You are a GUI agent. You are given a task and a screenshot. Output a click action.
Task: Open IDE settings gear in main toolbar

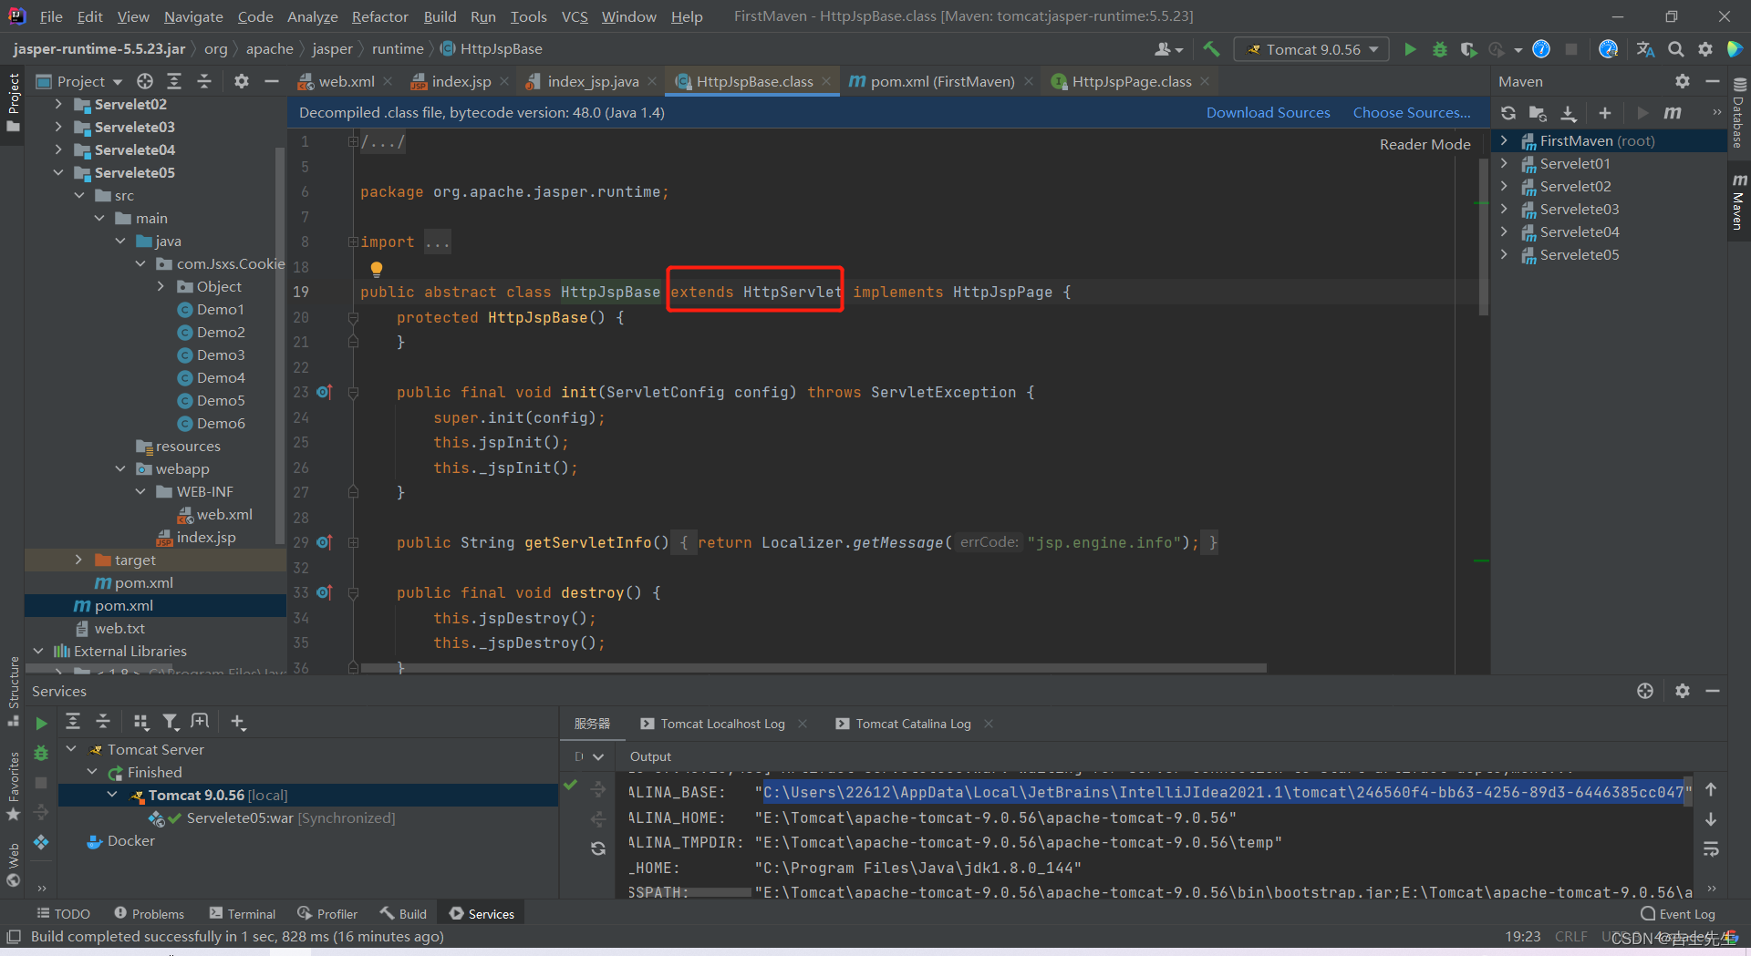pos(1704,49)
